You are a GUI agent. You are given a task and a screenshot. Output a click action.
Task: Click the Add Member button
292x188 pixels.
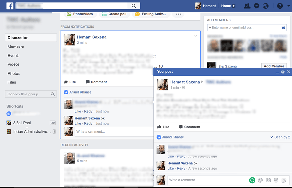274,66
